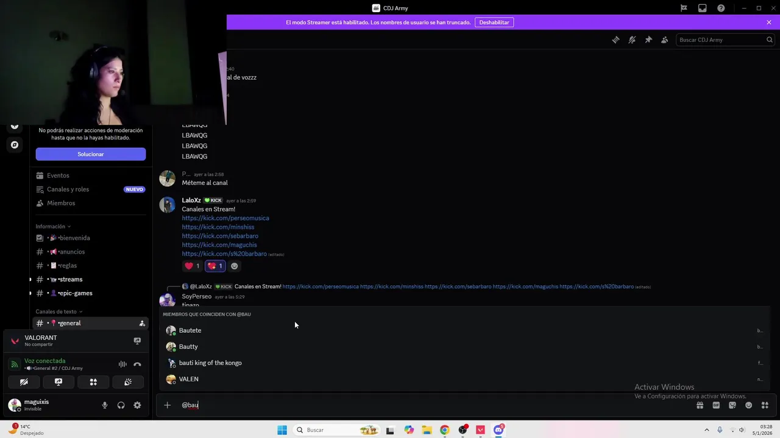The image size is (780, 438).
Task: Open pinned messages icon
Action: [648, 40]
